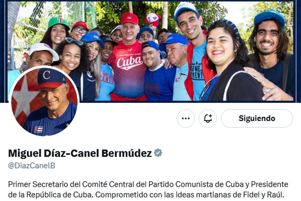Open the circular profile picture
Viewport: 301px width, 201px height.
click(x=44, y=101)
